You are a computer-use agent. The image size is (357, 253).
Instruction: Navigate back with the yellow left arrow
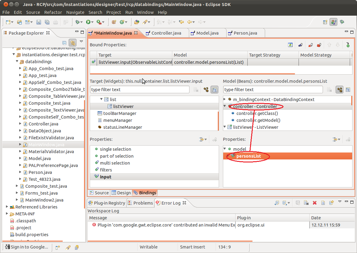(x=189, y=22)
